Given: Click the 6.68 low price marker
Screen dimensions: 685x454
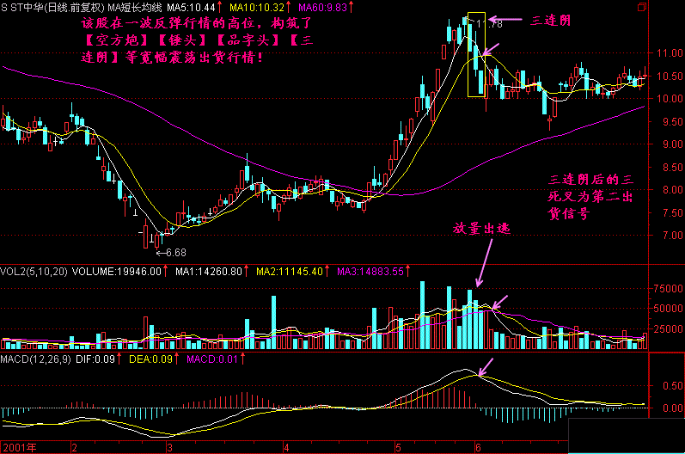Looking at the screenshot, I should point(172,252).
